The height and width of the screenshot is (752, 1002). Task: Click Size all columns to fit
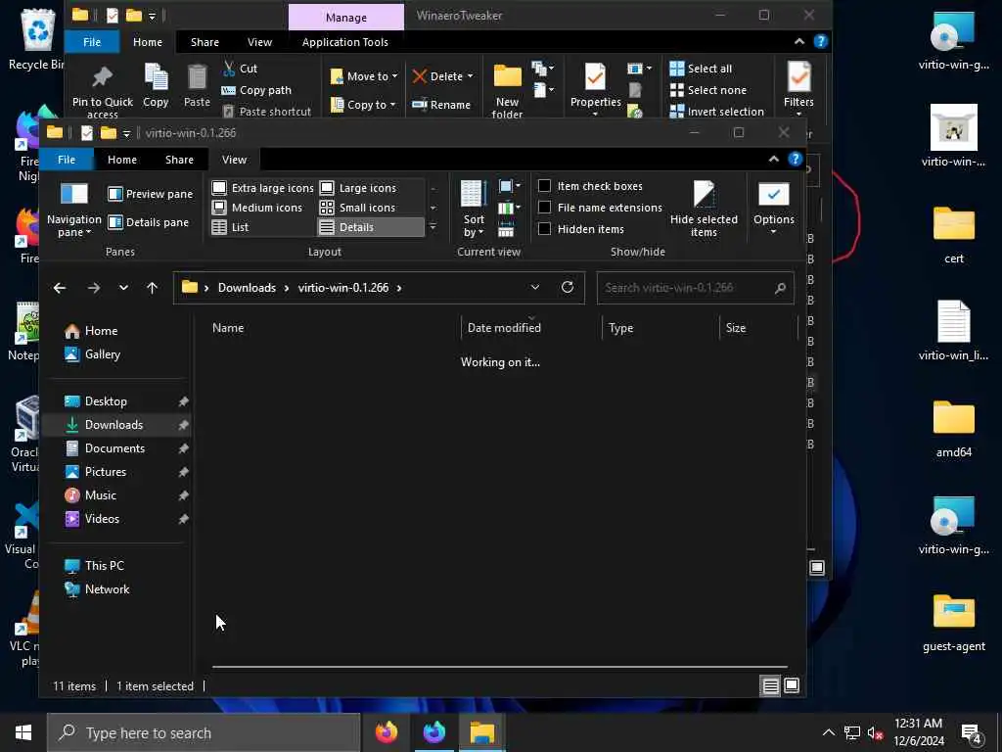pos(506,229)
